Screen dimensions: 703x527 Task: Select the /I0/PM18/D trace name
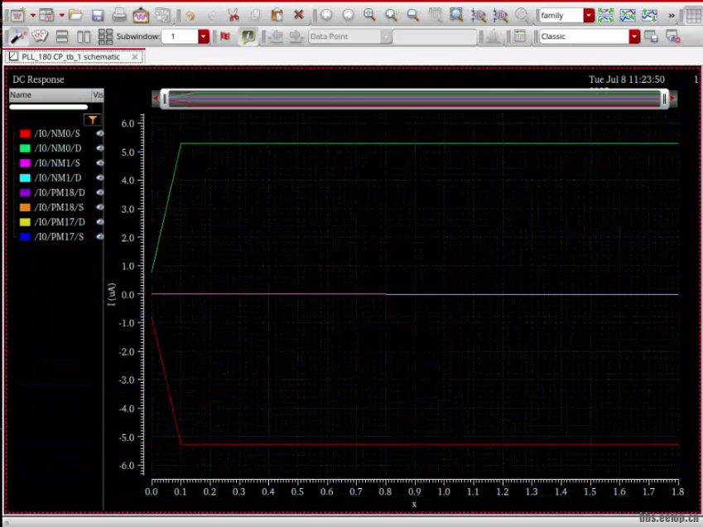(x=60, y=192)
